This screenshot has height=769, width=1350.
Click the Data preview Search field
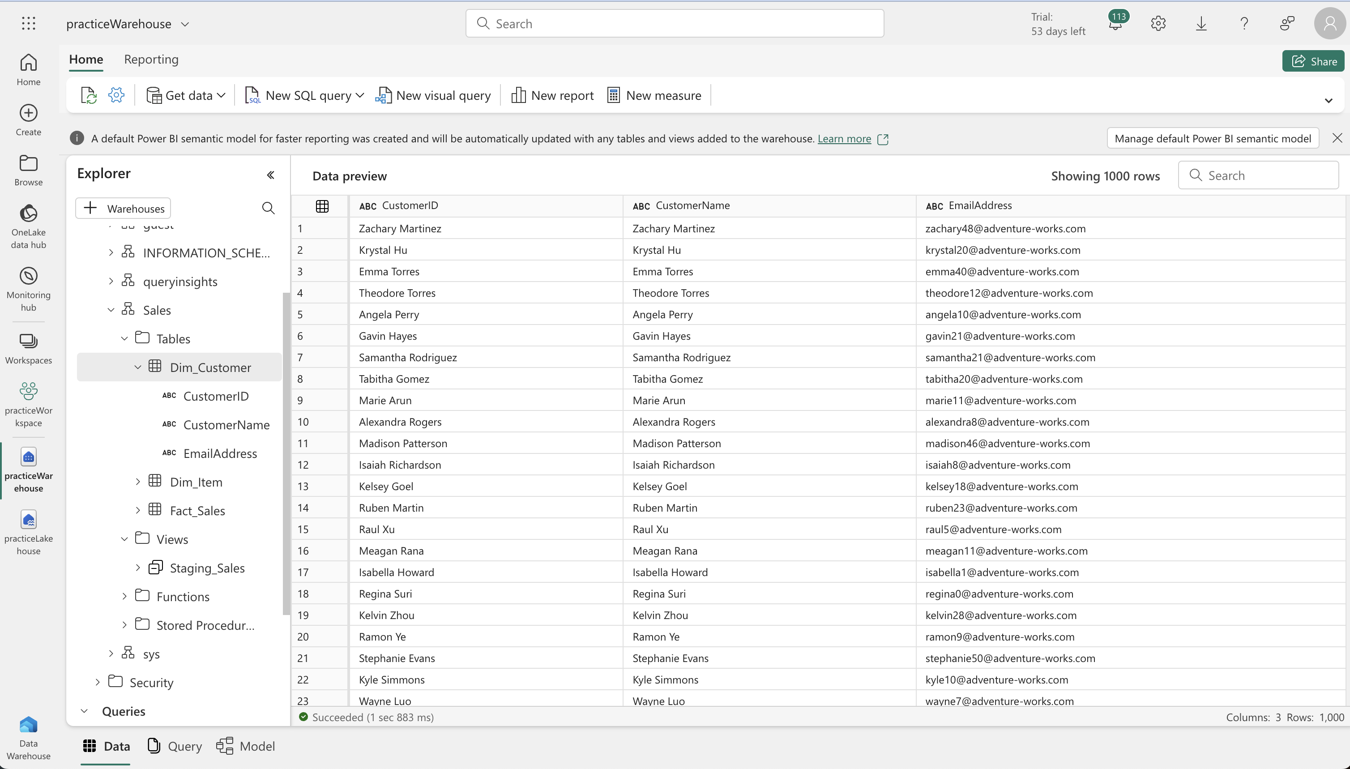(1258, 175)
